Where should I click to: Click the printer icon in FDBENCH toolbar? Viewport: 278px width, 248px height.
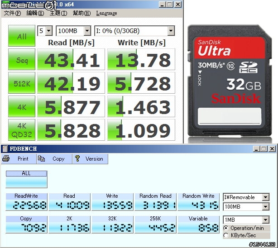point(6,158)
